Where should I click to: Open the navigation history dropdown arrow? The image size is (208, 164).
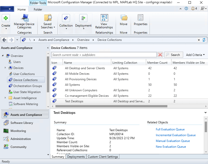(x=17, y=40)
